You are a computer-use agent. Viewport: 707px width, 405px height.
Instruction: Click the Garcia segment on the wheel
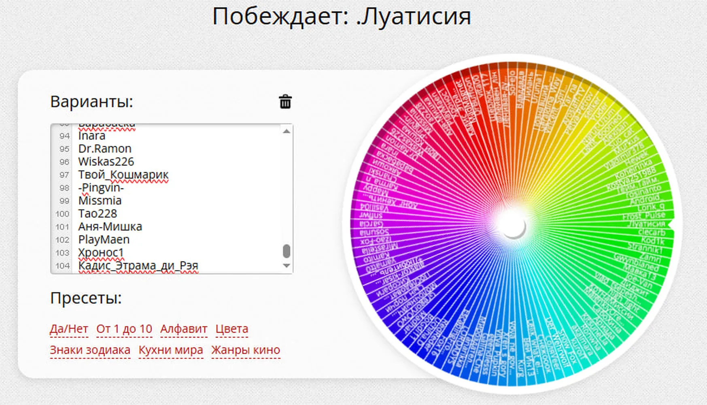[372, 223]
